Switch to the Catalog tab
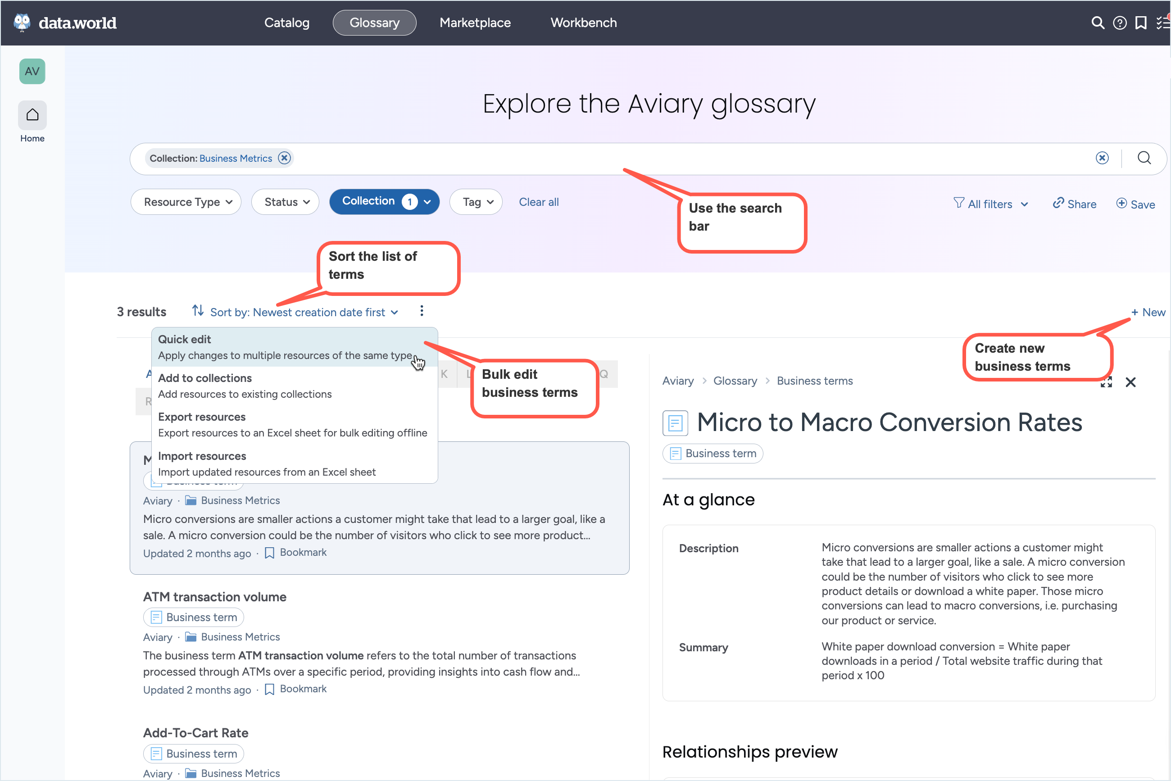Image resolution: width=1171 pixels, height=781 pixels. (286, 23)
